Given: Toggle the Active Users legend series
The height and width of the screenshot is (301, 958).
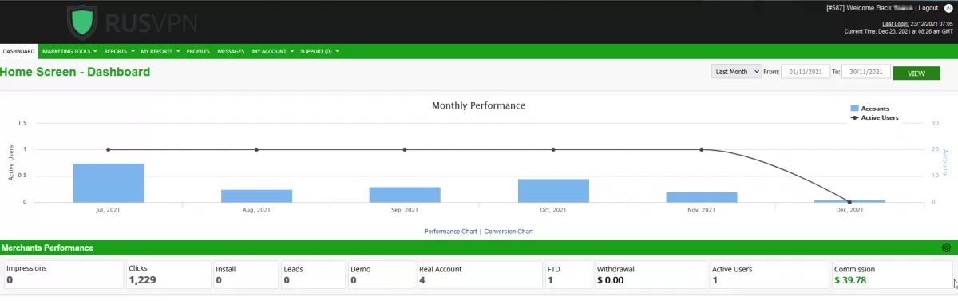Looking at the screenshot, I should [x=874, y=117].
